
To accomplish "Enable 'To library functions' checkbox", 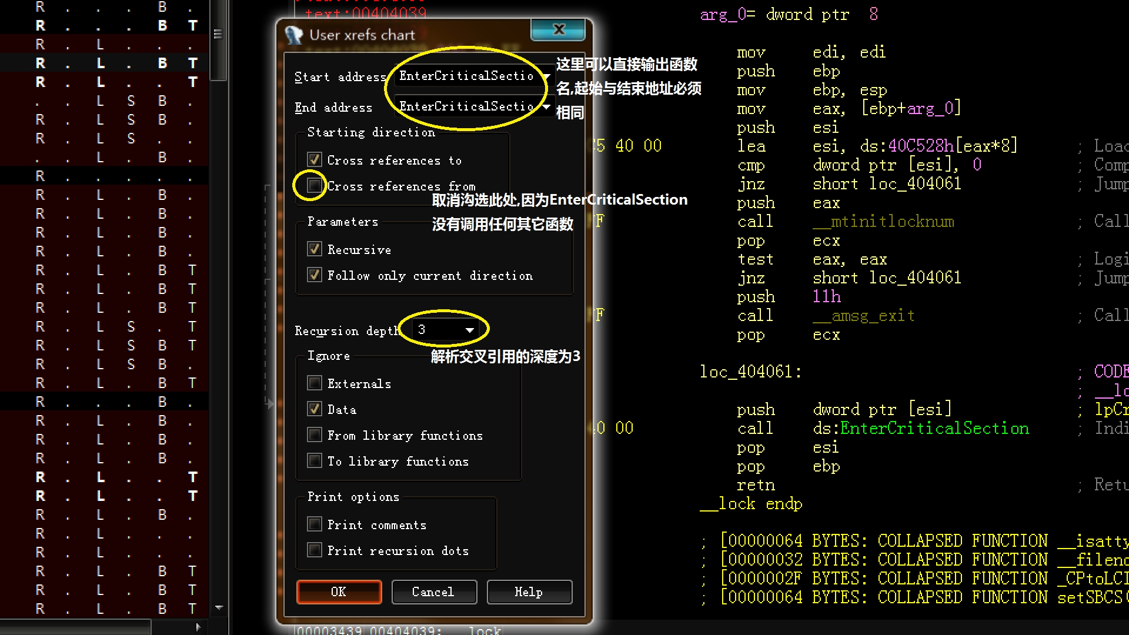I will coord(315,461).
